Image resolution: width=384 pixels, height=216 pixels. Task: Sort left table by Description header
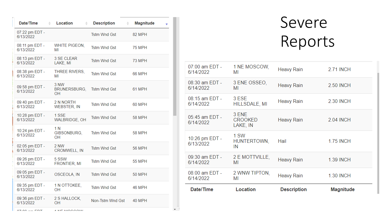tap(104, 23)
